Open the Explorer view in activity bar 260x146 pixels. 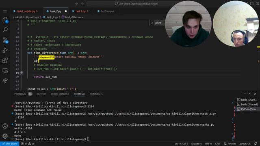(5, 20)
